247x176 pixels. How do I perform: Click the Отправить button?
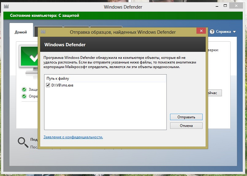point(186,117)
